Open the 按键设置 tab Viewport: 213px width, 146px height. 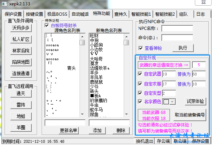[x=35, y=14]
